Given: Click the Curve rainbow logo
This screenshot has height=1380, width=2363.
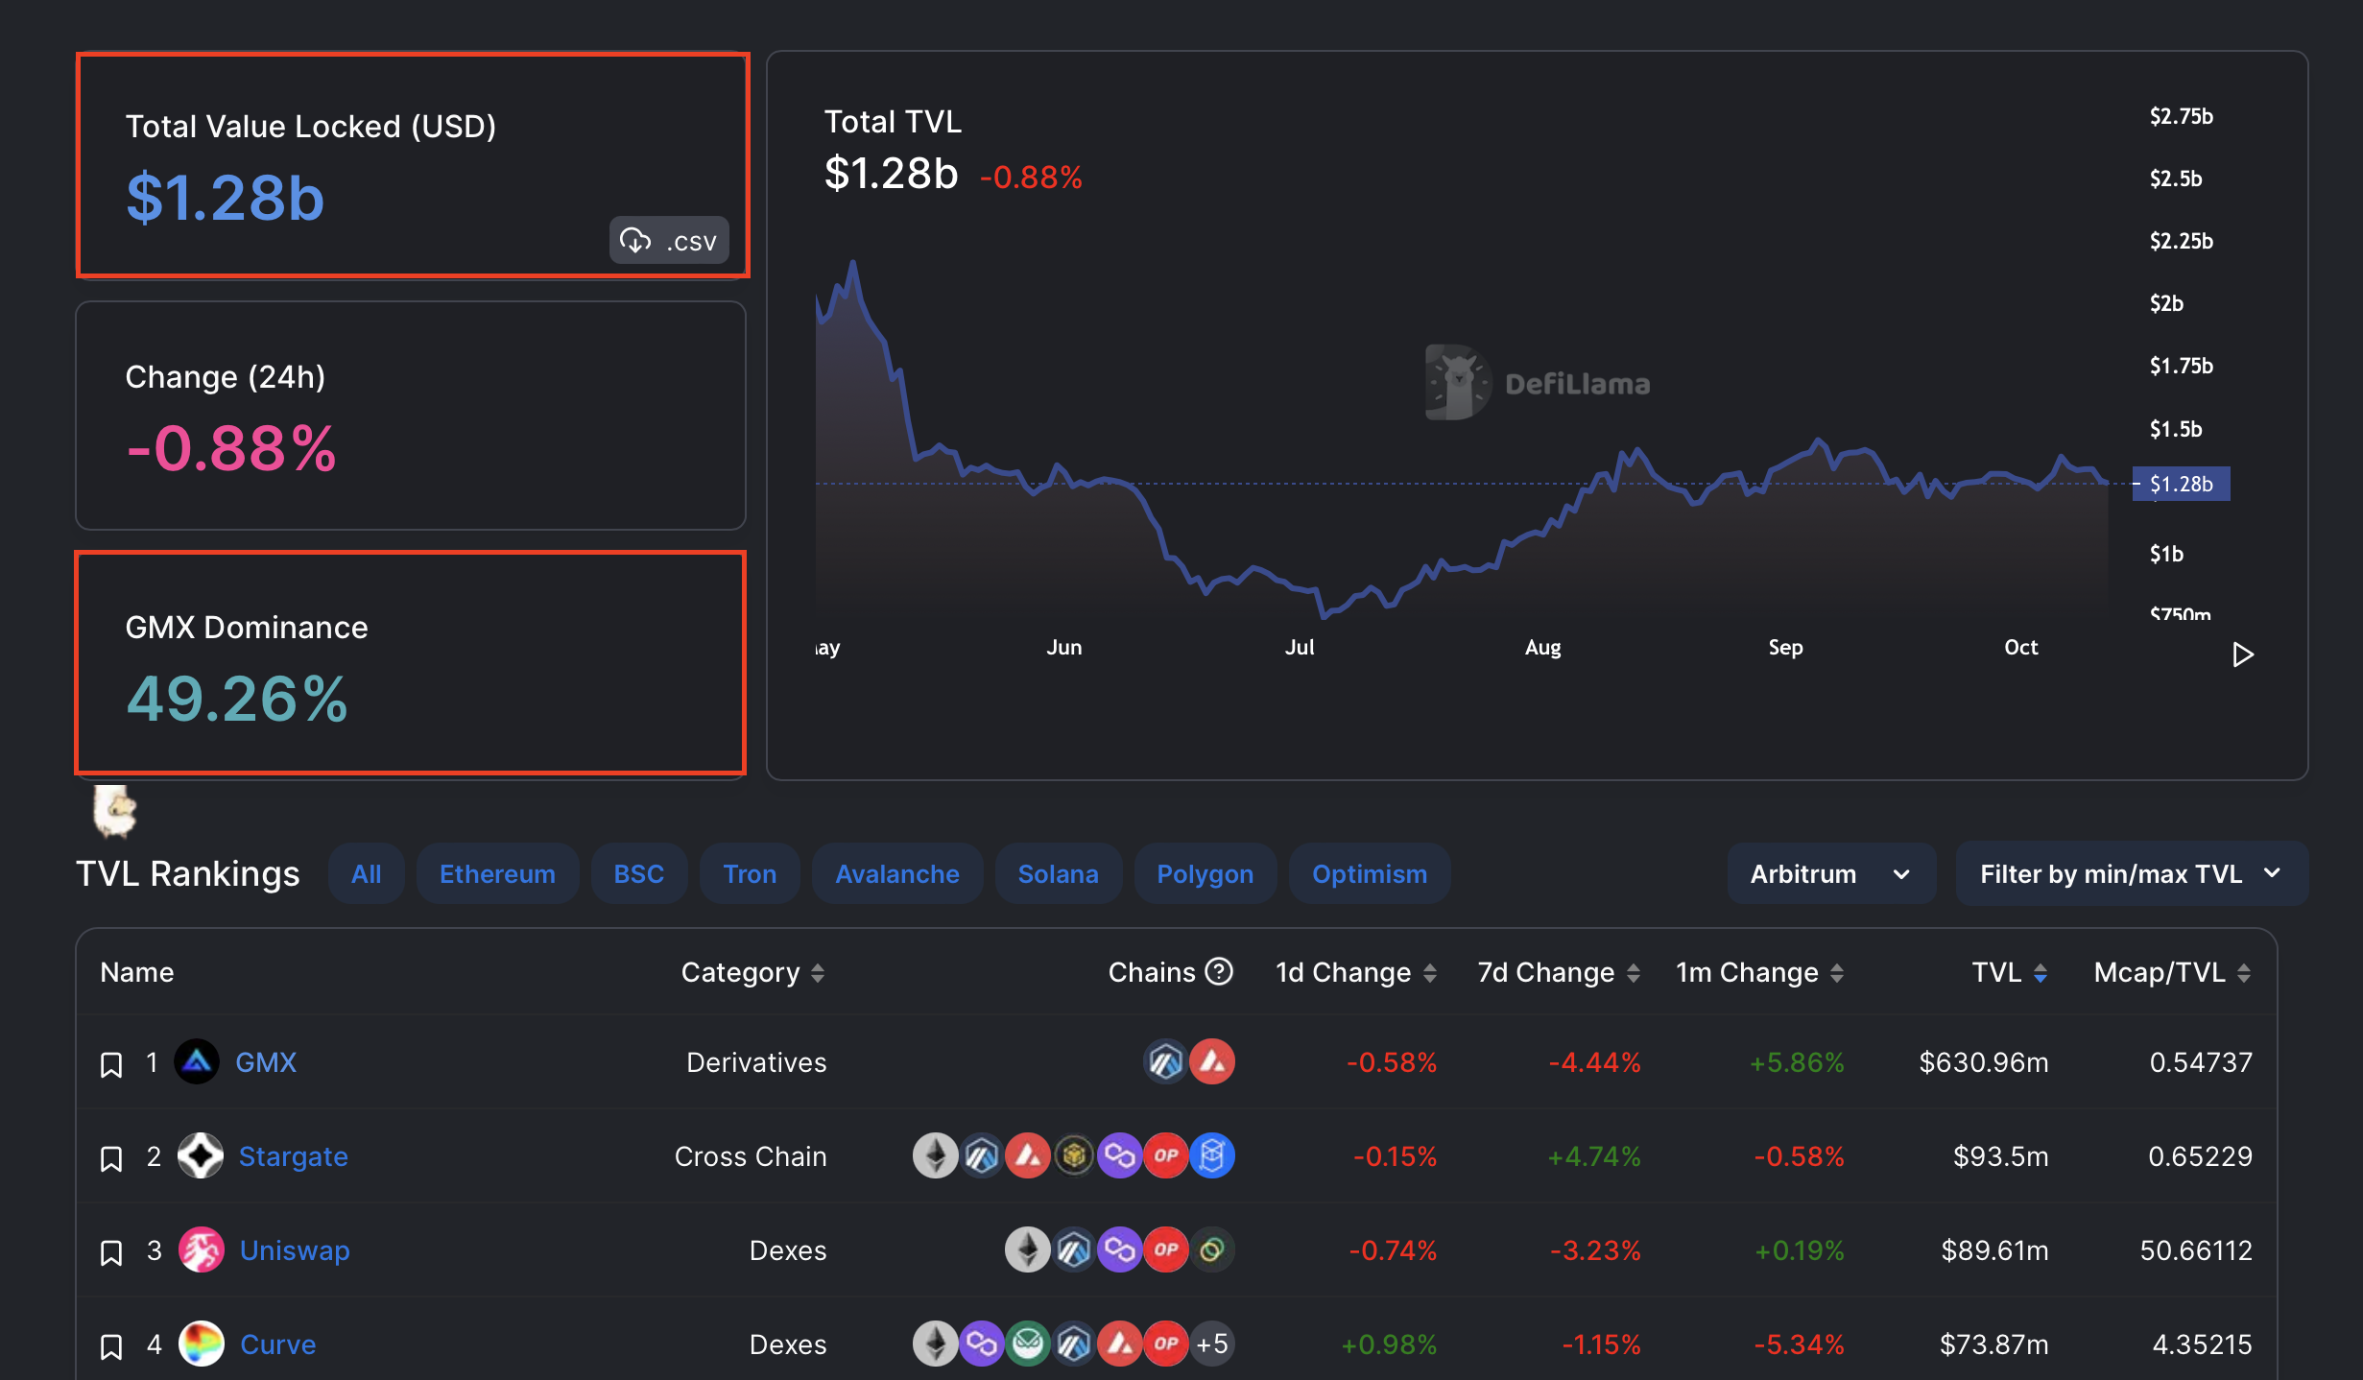Looking at the screenshot, I should [202, 1344].
